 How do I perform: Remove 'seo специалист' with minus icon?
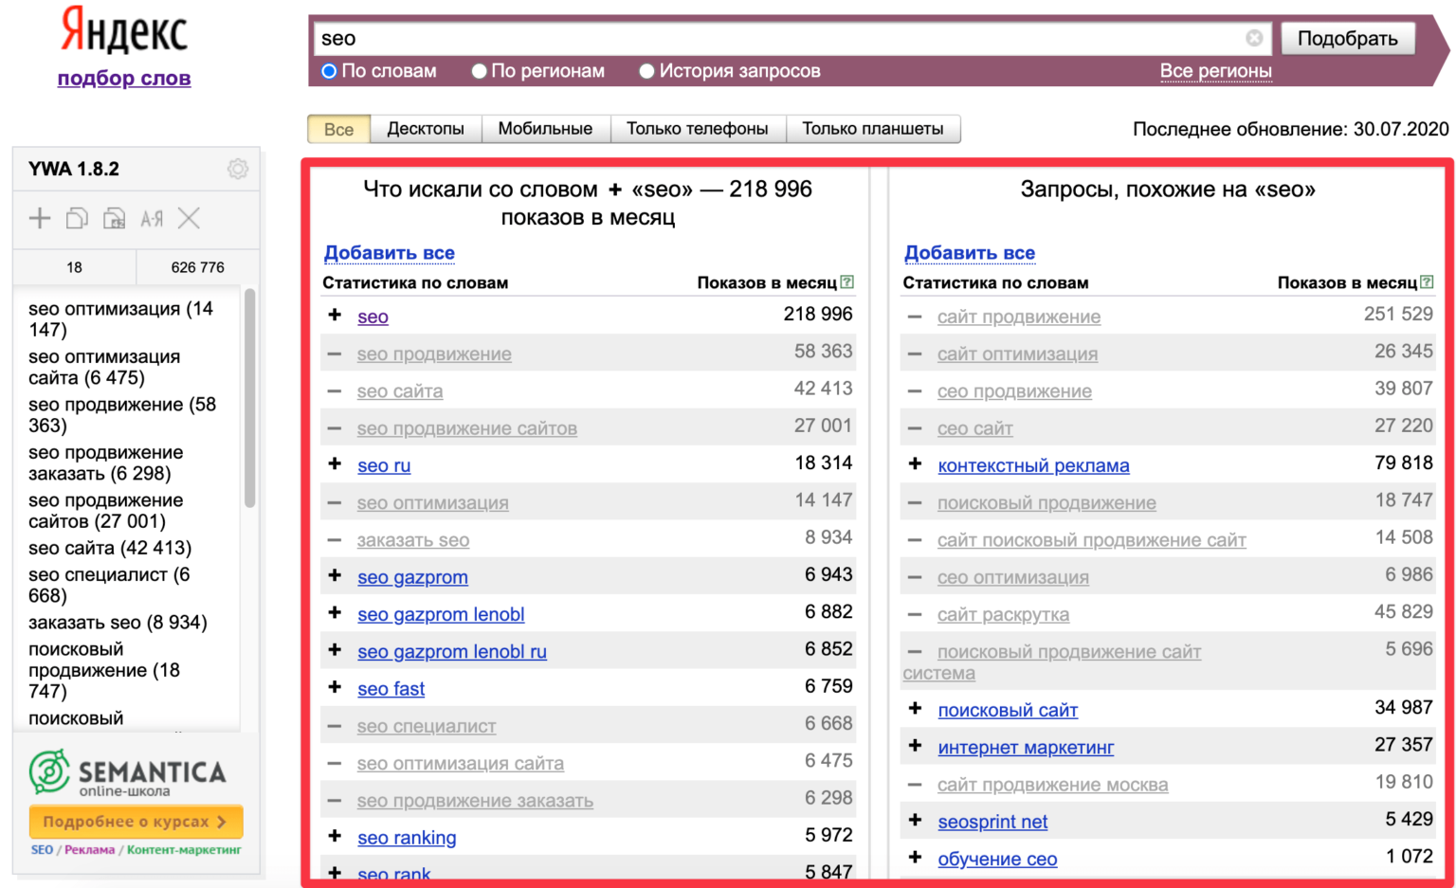335,726
